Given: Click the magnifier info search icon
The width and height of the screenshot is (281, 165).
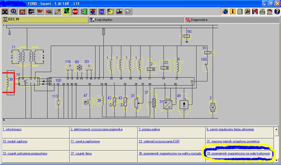Looking at the screenshot, I should pyautogui.click(x=13, y=12).
